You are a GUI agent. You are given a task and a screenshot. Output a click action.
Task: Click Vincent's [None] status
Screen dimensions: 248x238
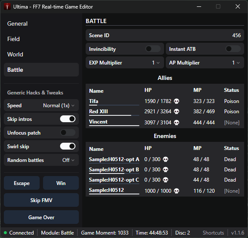click(232, 123)
